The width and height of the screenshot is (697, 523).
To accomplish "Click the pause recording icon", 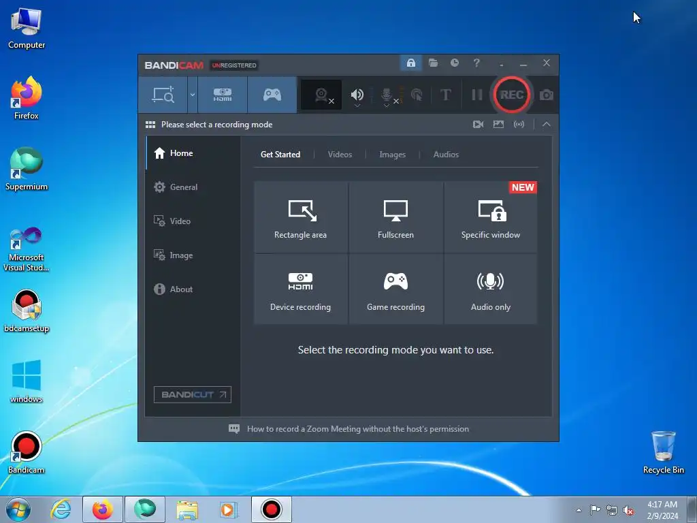I will [x=477, y=95].
